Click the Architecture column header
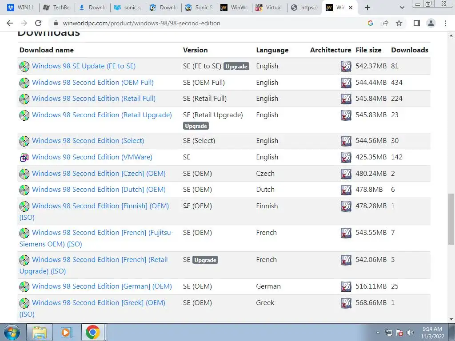The height and width of the screenshot is (341, 455). tap(331, 50)
